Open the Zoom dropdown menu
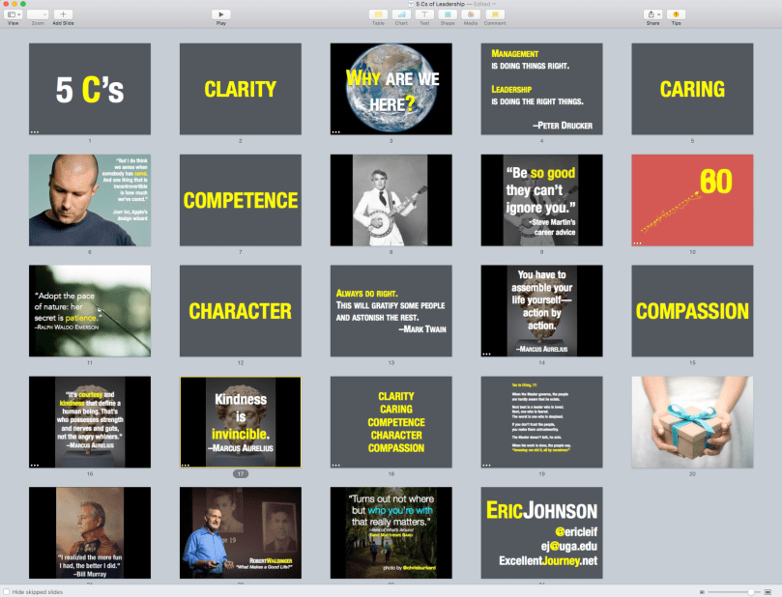The image size is (782, 597). (38, 14)
